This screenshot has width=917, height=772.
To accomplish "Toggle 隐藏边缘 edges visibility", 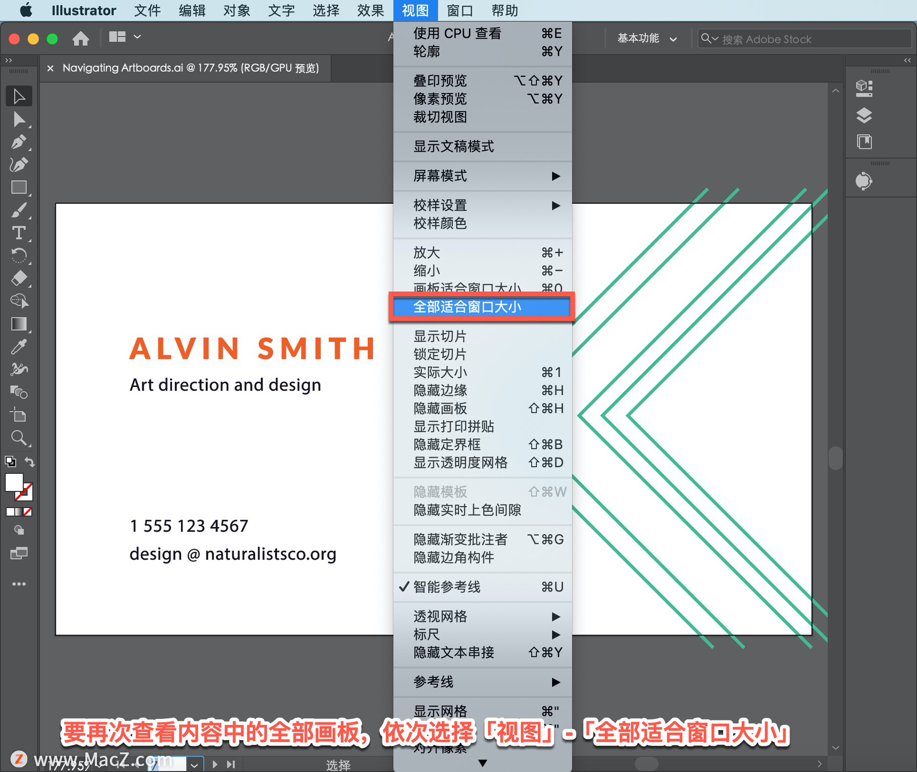I will pos(482,390).
